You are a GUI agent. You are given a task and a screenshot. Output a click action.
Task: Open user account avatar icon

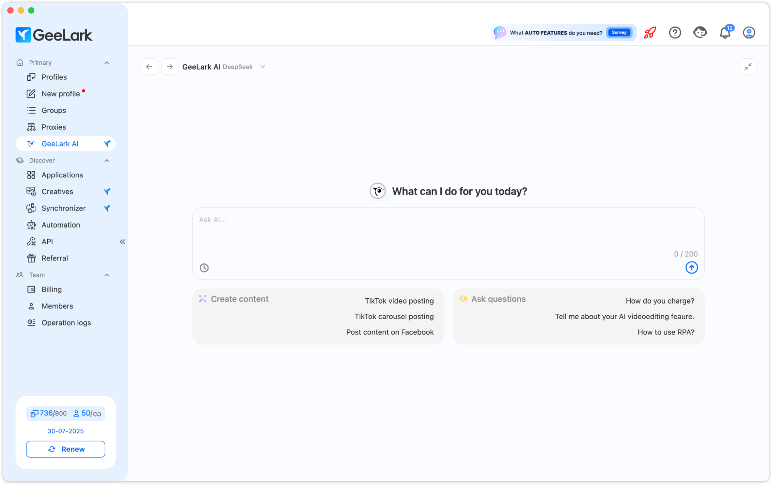click(x=749, y=32)
